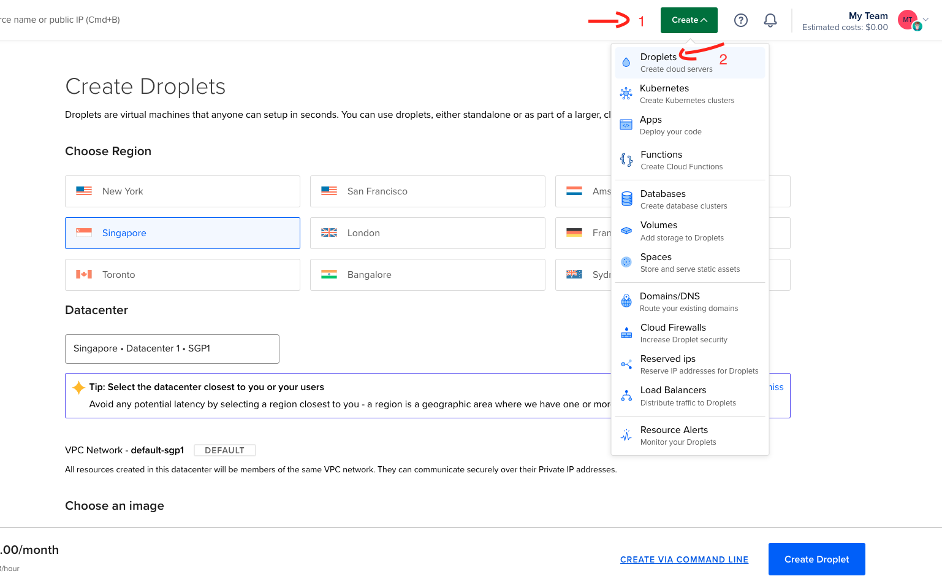Select the New York region

pyautogui.click(x=182, y=191)
